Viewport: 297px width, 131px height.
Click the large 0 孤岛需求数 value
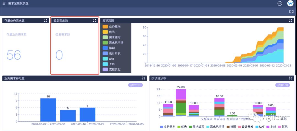(x=59, y=55)
